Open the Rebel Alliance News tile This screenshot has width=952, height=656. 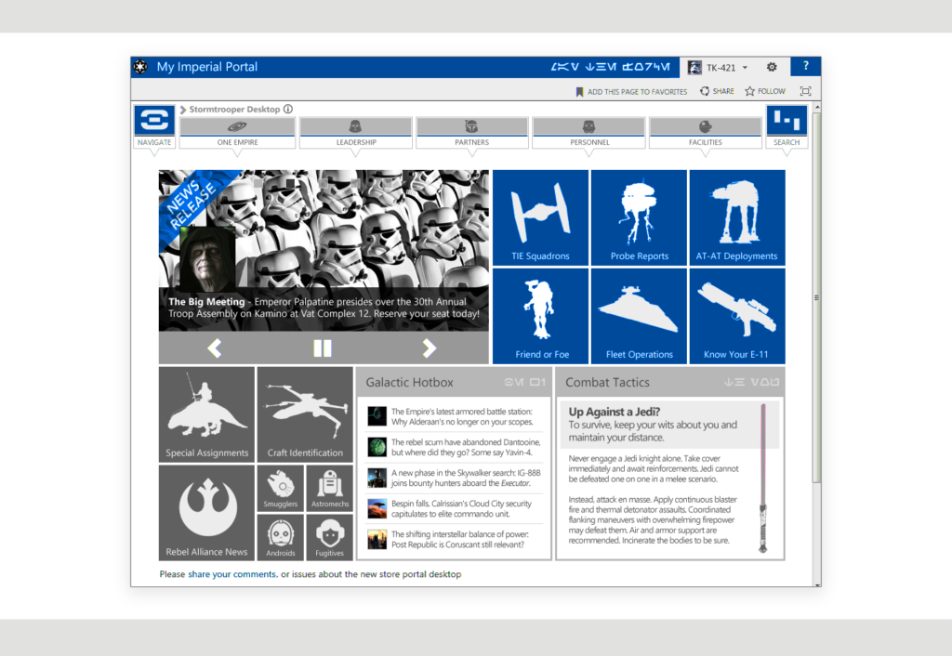coord(206,513)
